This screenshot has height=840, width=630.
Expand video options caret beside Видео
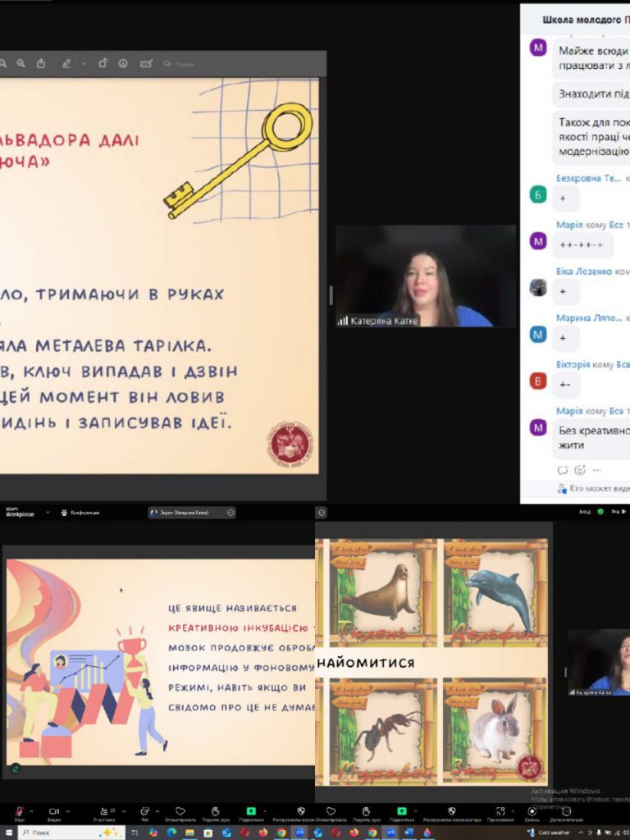click(66, 811)
